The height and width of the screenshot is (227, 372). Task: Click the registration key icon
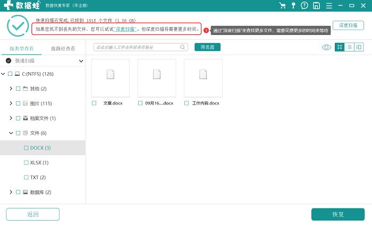click(x=293, y=5)
